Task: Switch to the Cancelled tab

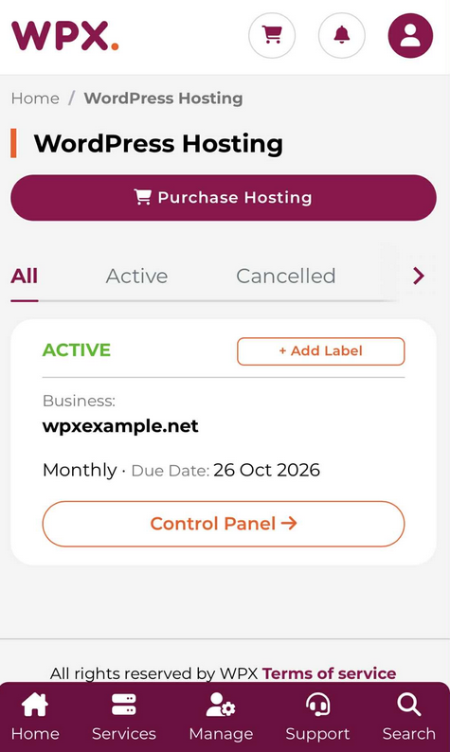Action: 285,277
